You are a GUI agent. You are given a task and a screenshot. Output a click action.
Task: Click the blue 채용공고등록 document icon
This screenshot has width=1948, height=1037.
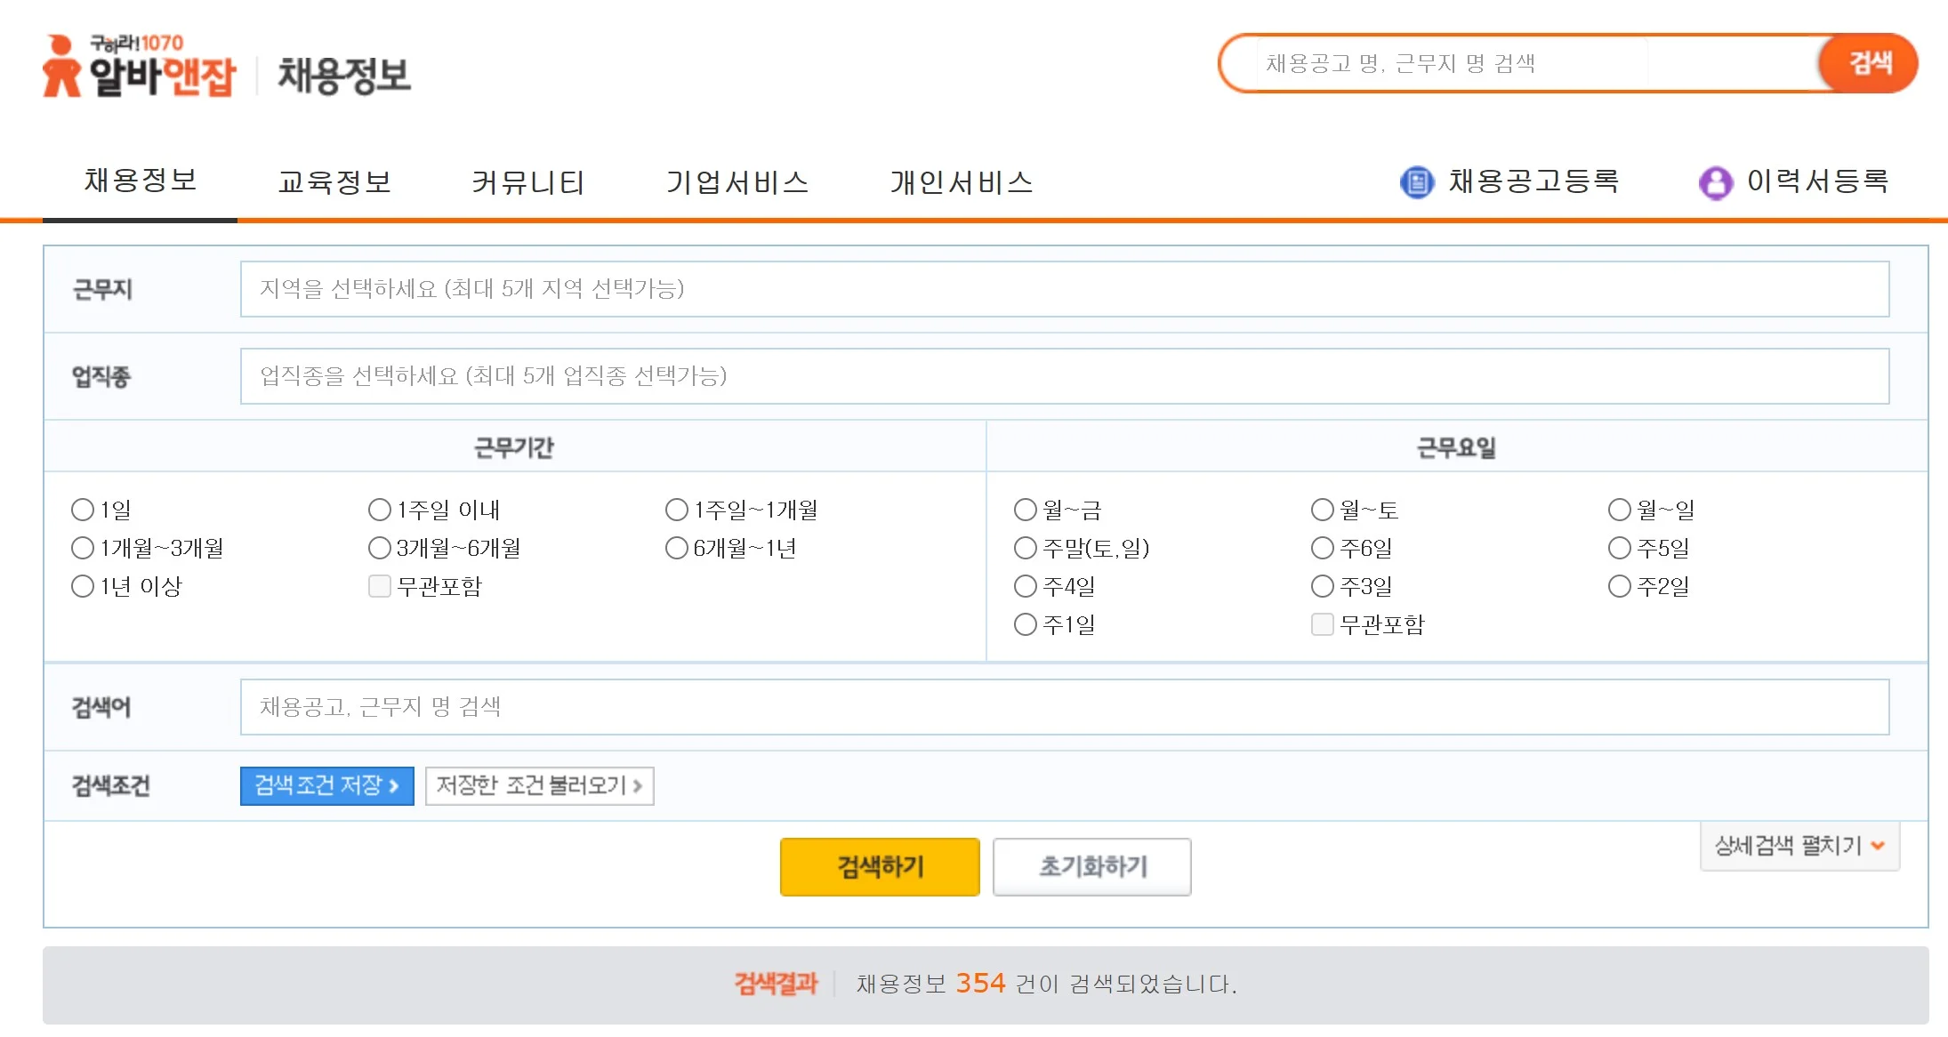pyautogui.click(x=1417, y=182)
